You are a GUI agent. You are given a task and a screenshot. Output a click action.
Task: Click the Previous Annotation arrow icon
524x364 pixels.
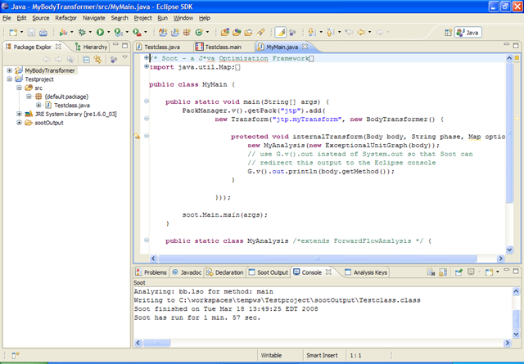pyautogui.click(x=330, y=33)
